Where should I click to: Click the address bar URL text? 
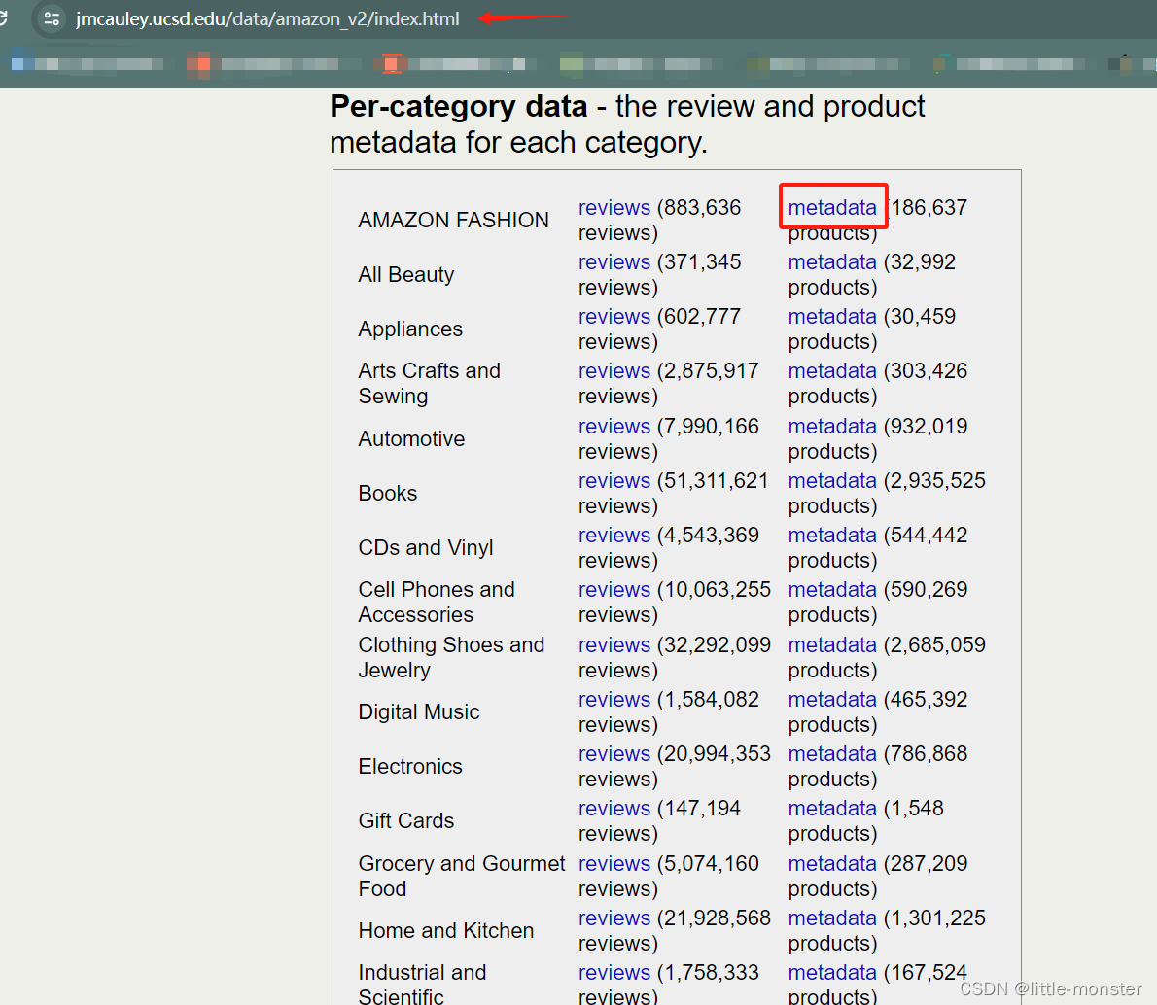tap(267, 18)
